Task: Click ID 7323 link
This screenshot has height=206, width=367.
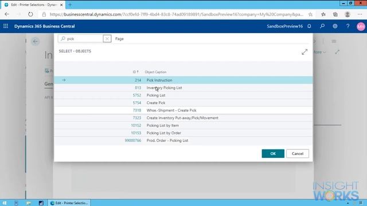Action: tap(137, 118)
